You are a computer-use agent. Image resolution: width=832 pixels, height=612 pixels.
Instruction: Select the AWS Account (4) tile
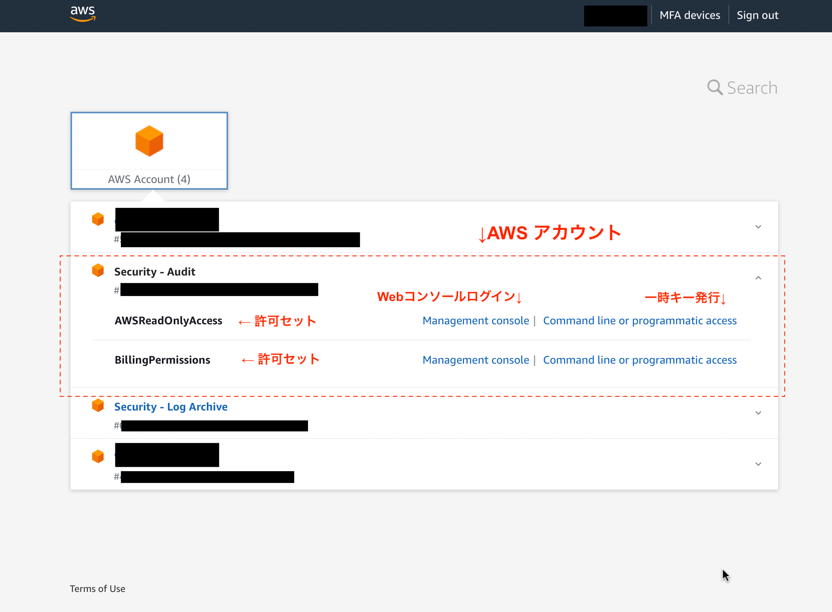coord(149,151)
